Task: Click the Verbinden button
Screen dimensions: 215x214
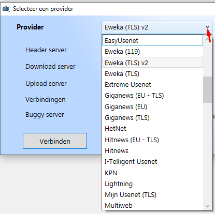Action: [55, 141]
